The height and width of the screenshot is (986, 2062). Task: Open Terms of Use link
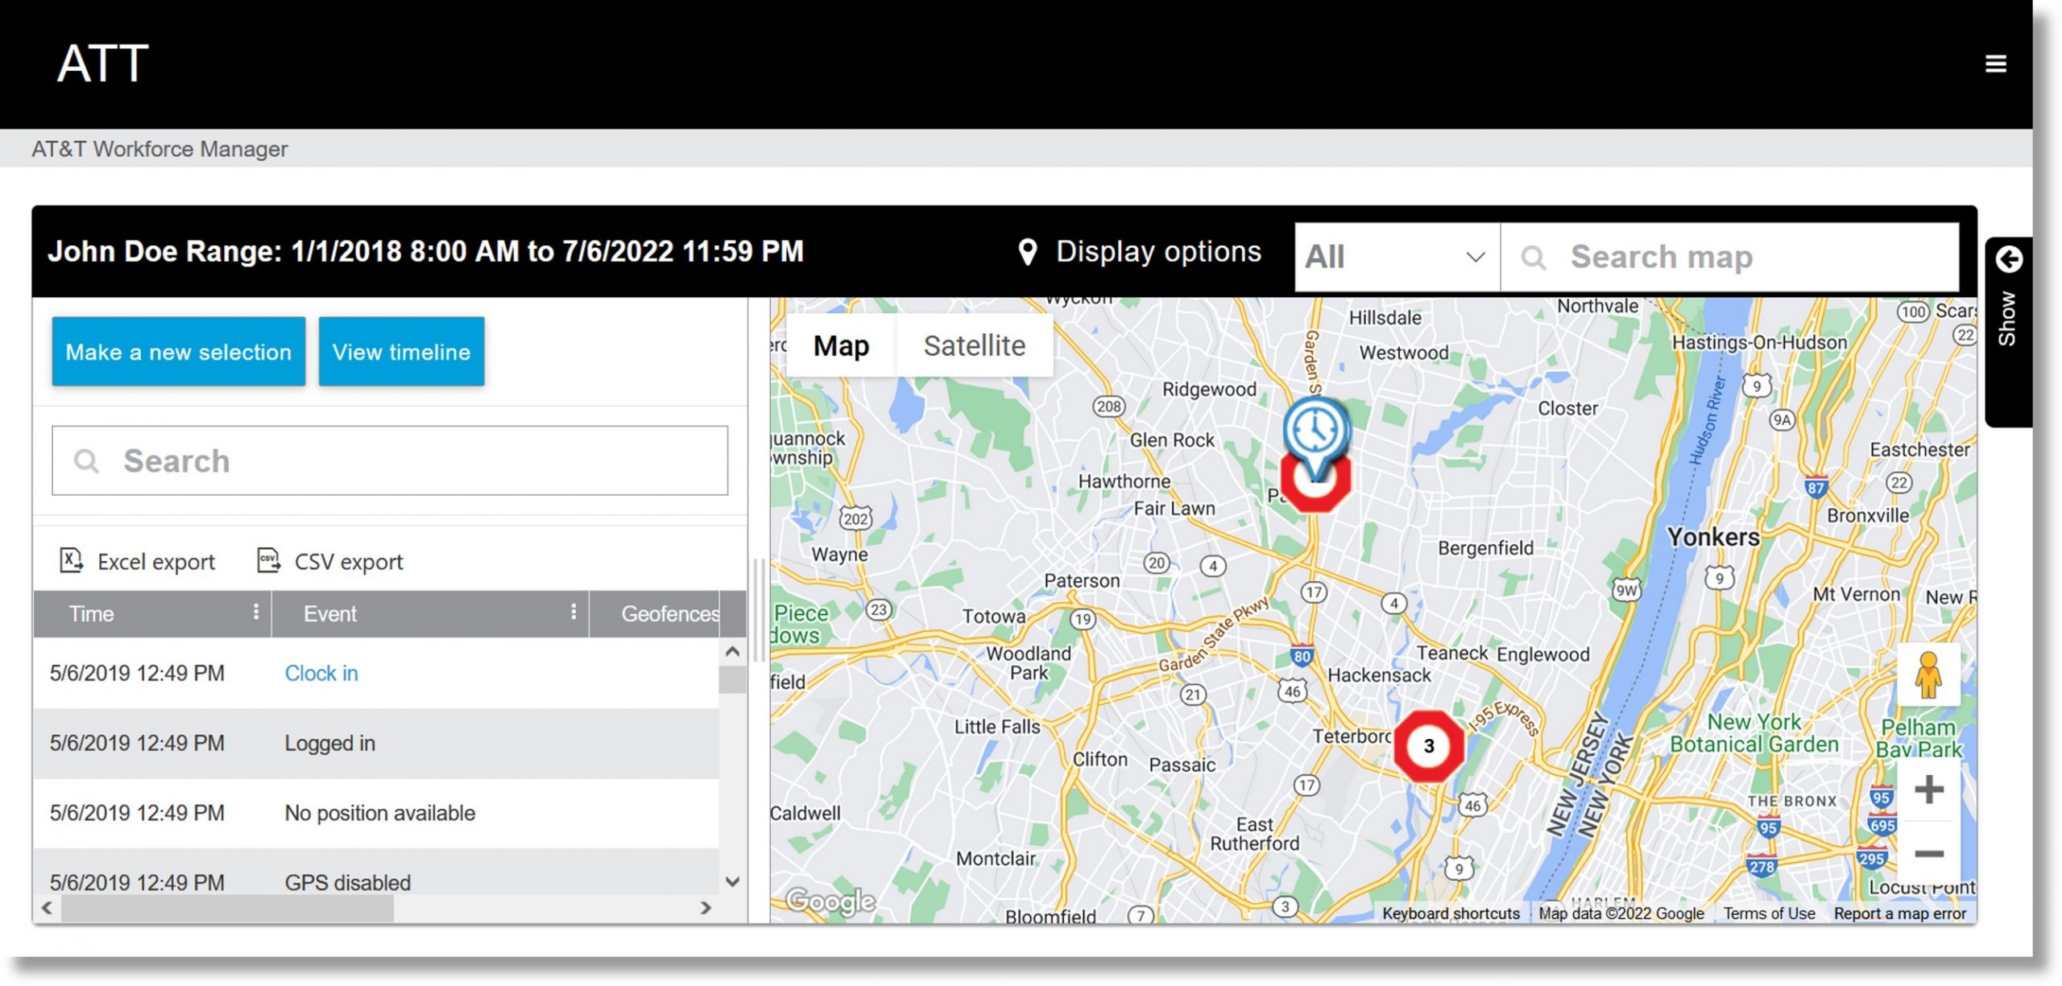[1769, 913]
